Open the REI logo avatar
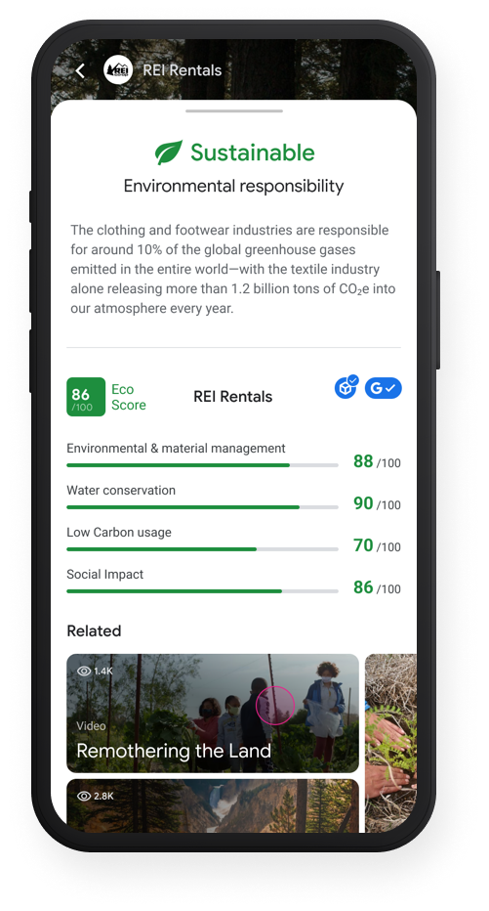 click(118, 70)
